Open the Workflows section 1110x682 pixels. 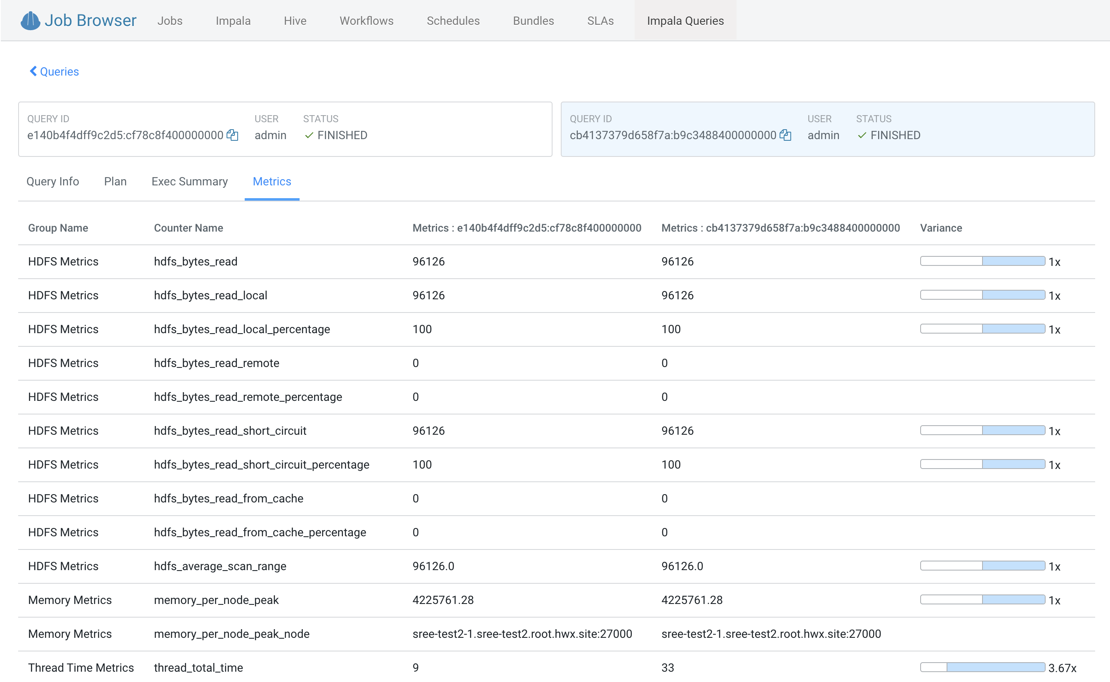pyautogui.click(x=366, y=20)
